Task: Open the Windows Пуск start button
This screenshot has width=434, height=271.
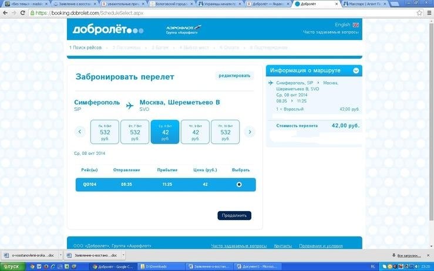Action: click(x=10, y=266)
